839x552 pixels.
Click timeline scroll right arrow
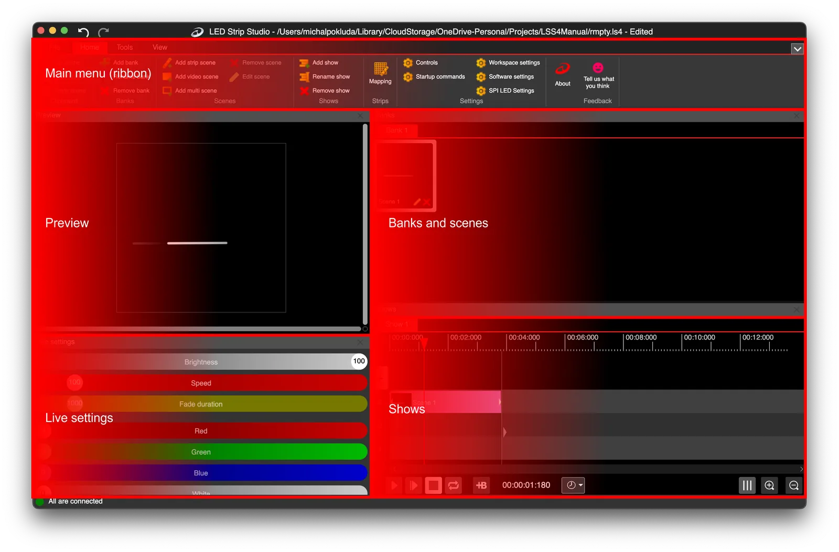click(x=801, y=469)
